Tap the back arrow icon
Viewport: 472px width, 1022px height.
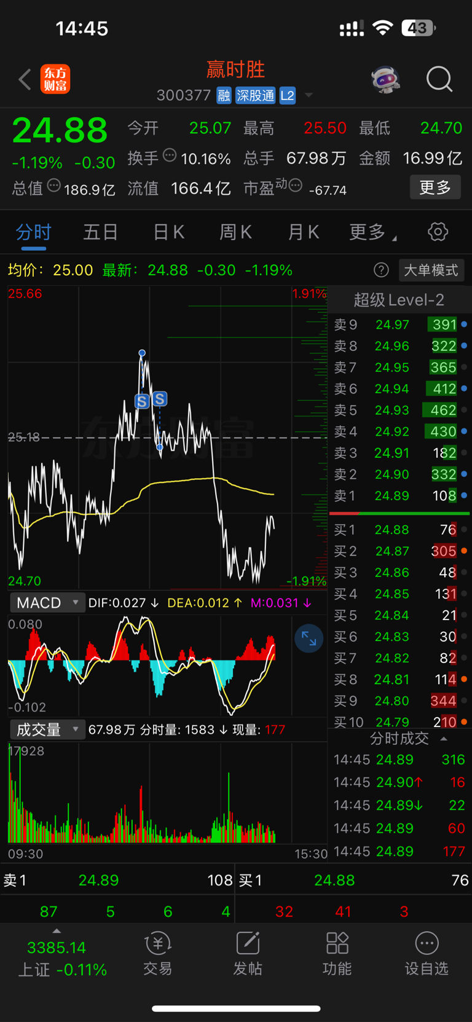25,79
